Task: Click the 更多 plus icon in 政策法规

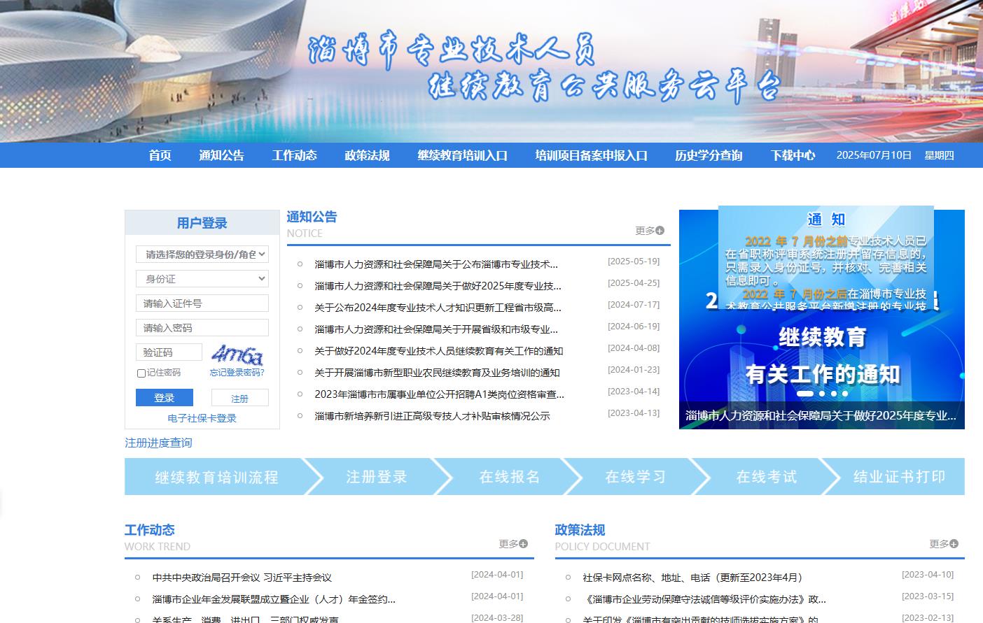Action: [954, 544]
